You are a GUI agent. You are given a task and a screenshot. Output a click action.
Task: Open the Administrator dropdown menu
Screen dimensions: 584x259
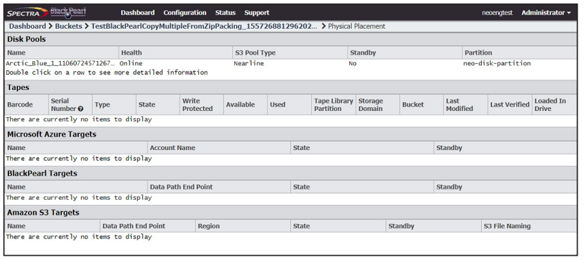546,13
